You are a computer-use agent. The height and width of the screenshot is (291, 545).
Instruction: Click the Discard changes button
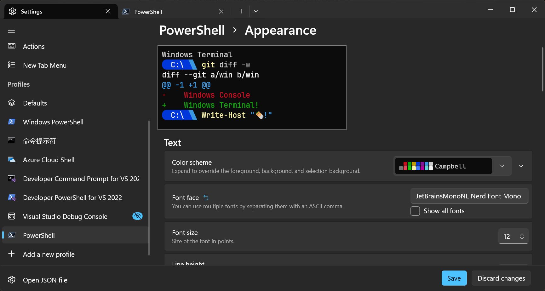coord(501,278)
